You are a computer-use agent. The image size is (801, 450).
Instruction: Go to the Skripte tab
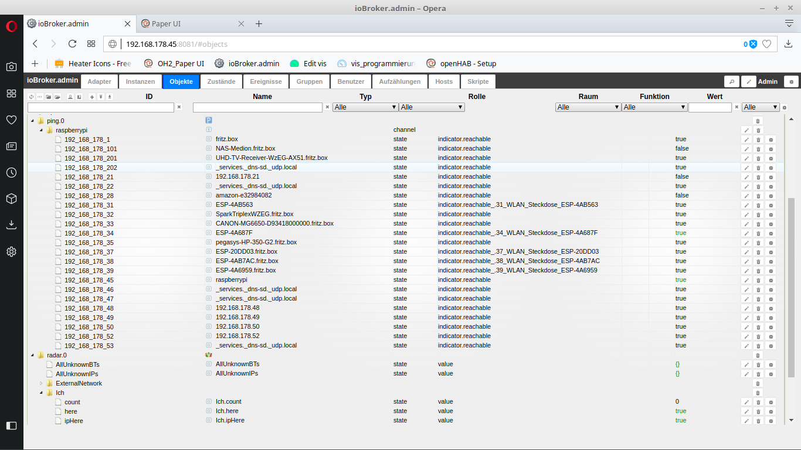(x=478, y=81)
